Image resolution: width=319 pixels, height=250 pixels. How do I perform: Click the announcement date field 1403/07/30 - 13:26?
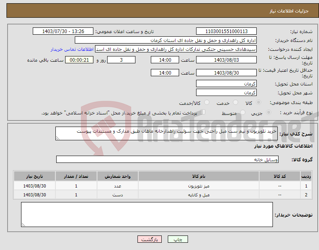click(x=63, y=31)
